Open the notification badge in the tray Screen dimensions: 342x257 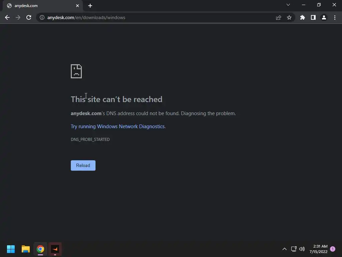coord(333,249)
